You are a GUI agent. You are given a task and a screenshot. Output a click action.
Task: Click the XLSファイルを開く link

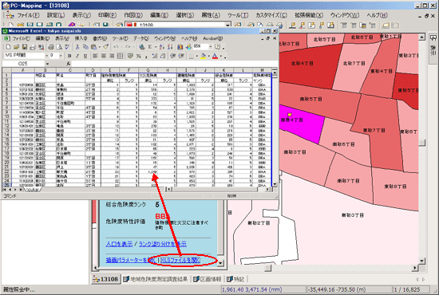tap(180, 260)
